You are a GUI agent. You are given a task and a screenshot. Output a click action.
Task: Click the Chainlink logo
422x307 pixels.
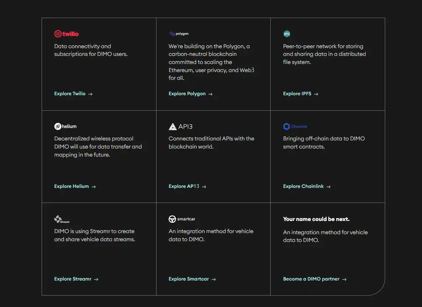[x=295, y=126]
